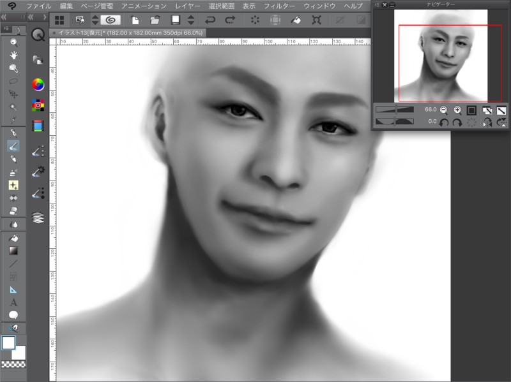Open the Navigator panel menu icon
Screen dimensions: 511x382
pos(378,5)
